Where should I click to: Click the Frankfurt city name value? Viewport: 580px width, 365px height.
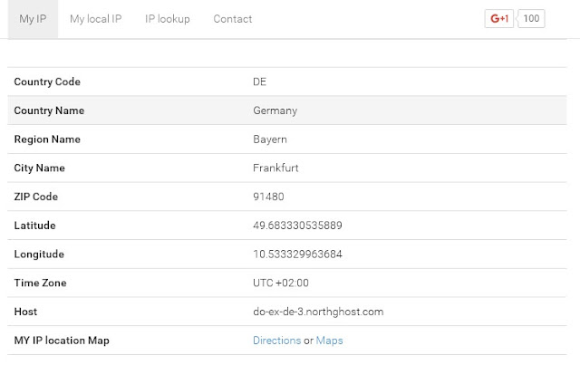(275, 168)
